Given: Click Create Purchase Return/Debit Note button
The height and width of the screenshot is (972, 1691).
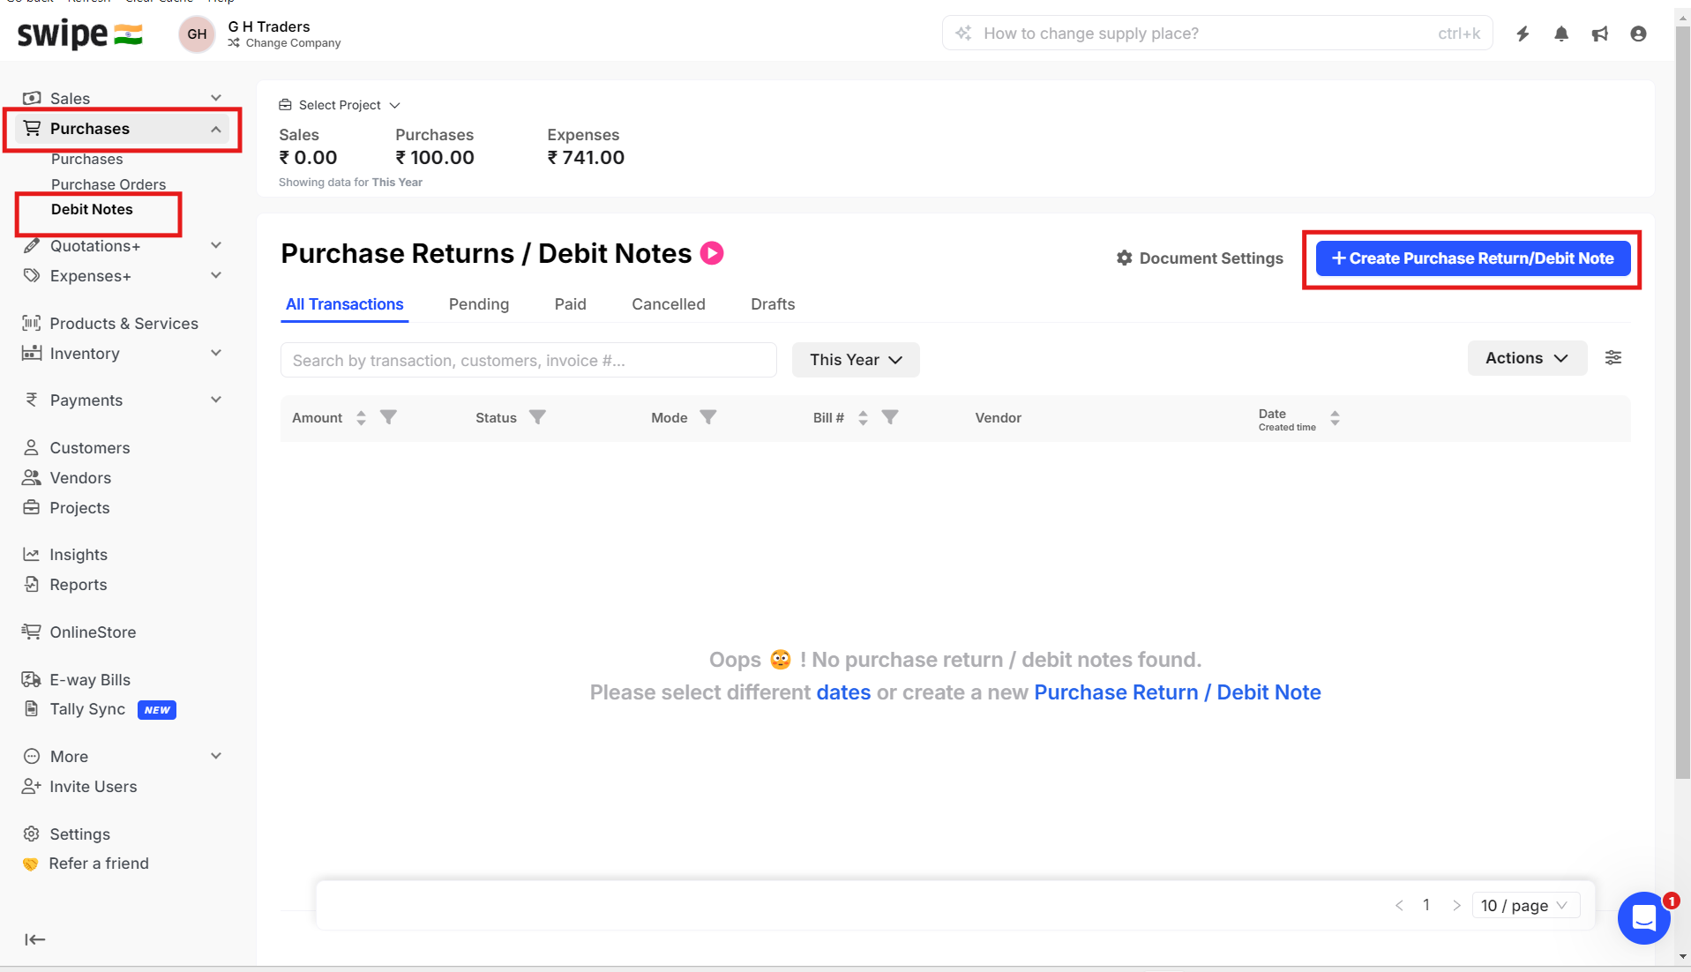Looking at the screenshot, I should pyautogui.click(x=1472, y=258).
